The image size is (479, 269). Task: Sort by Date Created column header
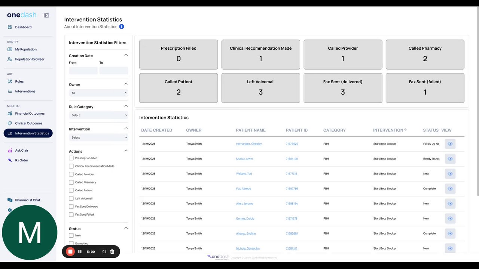coord(156,130)
